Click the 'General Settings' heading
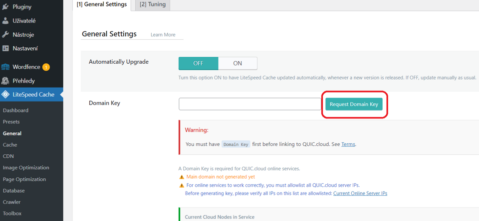Viewport: 479px width, 221px height. pyautogui.click(x=109, y=34)
